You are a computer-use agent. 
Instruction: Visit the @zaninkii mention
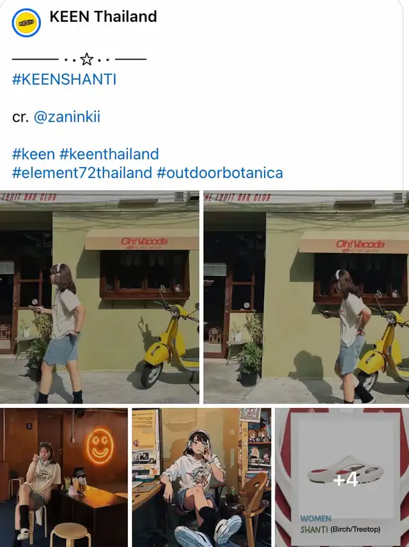[x=67, y=117]
